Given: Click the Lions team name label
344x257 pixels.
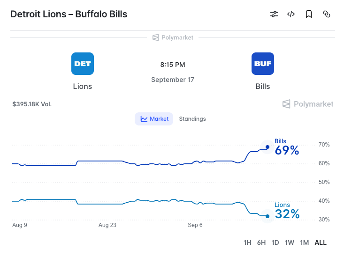Looking at the screenshot, I should pos(83,87).
